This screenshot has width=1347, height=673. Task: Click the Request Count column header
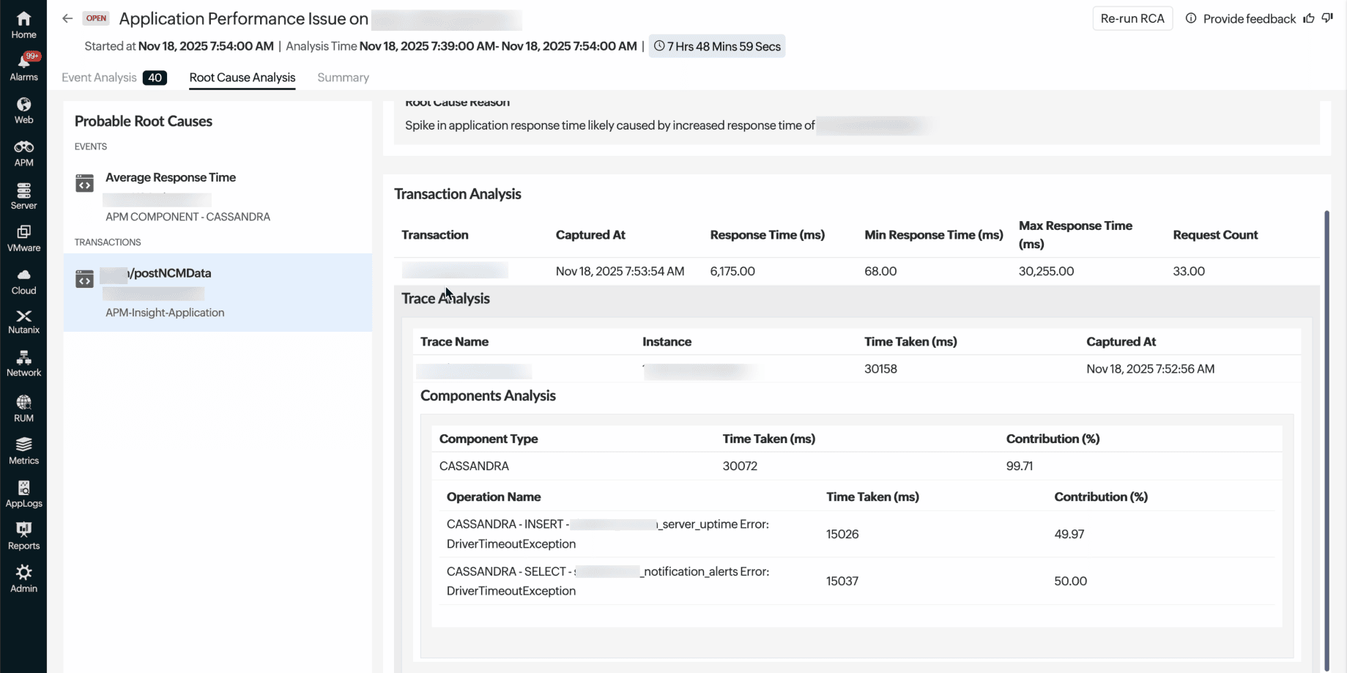click(1215, 235)
